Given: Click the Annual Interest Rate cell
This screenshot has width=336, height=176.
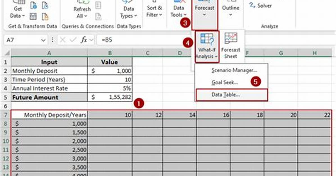Looking at the screenshot, I should pyautogui.click(x=49, y=88).
